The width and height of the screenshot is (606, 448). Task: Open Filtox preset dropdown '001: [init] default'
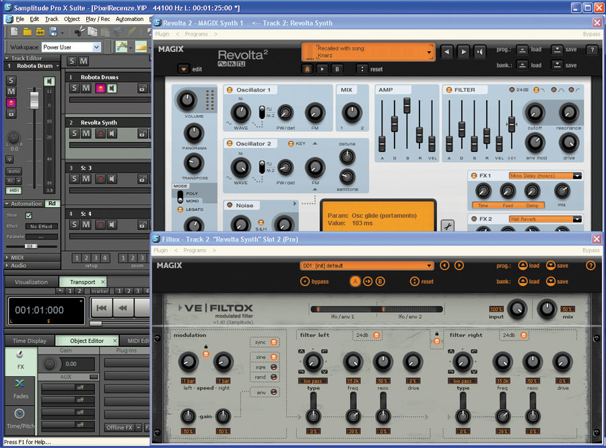click(366, 266)
